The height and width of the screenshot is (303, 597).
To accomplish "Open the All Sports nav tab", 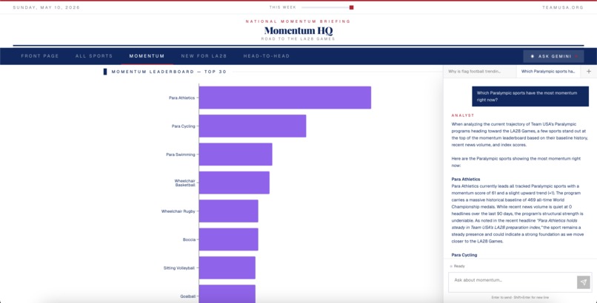I will (94, 56).
